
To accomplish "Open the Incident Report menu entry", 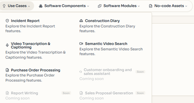I will click(25, 21).
